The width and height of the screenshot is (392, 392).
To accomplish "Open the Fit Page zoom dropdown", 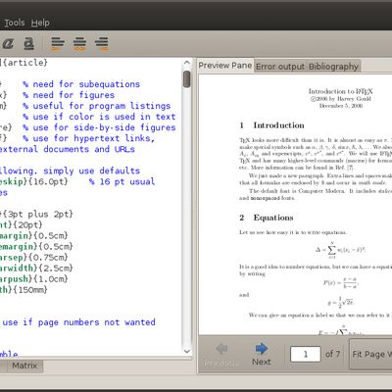I will tap(370, 354).
